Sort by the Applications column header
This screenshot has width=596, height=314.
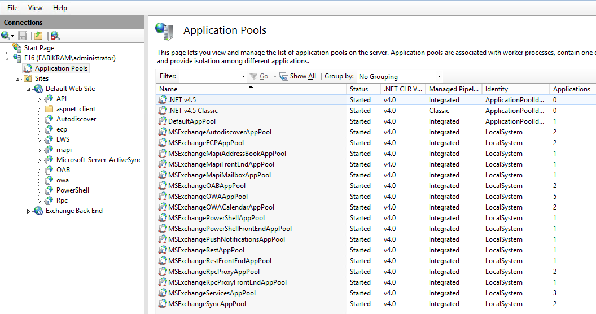(572, 89)
